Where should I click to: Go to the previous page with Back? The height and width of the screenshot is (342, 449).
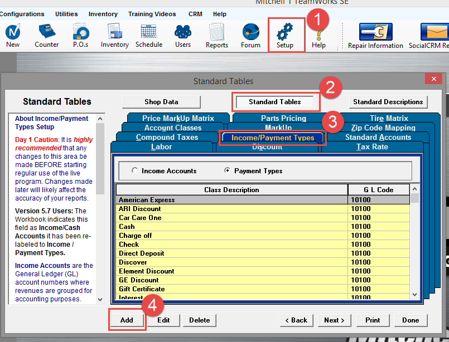coord(296,320)
